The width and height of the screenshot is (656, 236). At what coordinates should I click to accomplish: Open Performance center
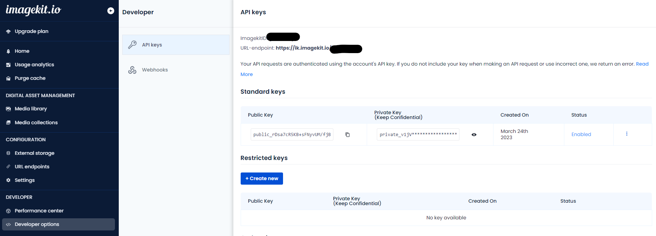(x=39, y=211)
